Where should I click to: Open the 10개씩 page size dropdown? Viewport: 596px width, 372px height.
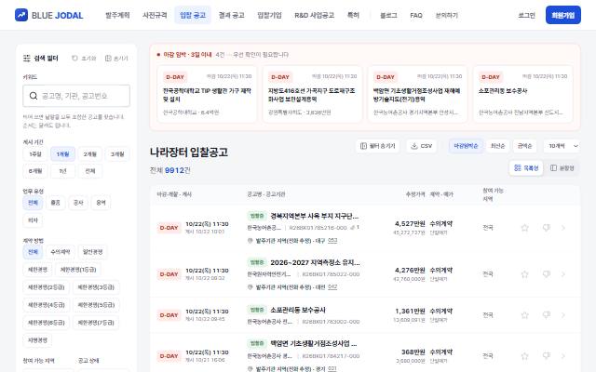coord(562,146)
